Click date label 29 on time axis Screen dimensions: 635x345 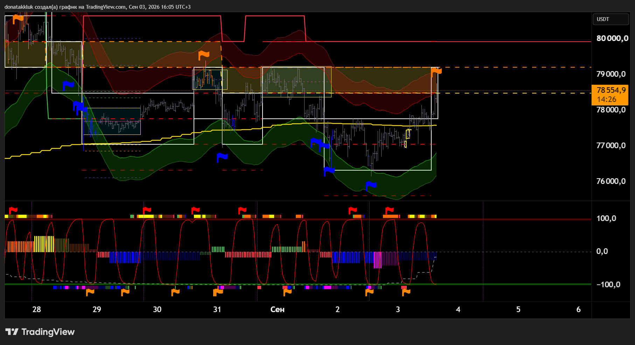pyautogui.click(x=97, y=309)
